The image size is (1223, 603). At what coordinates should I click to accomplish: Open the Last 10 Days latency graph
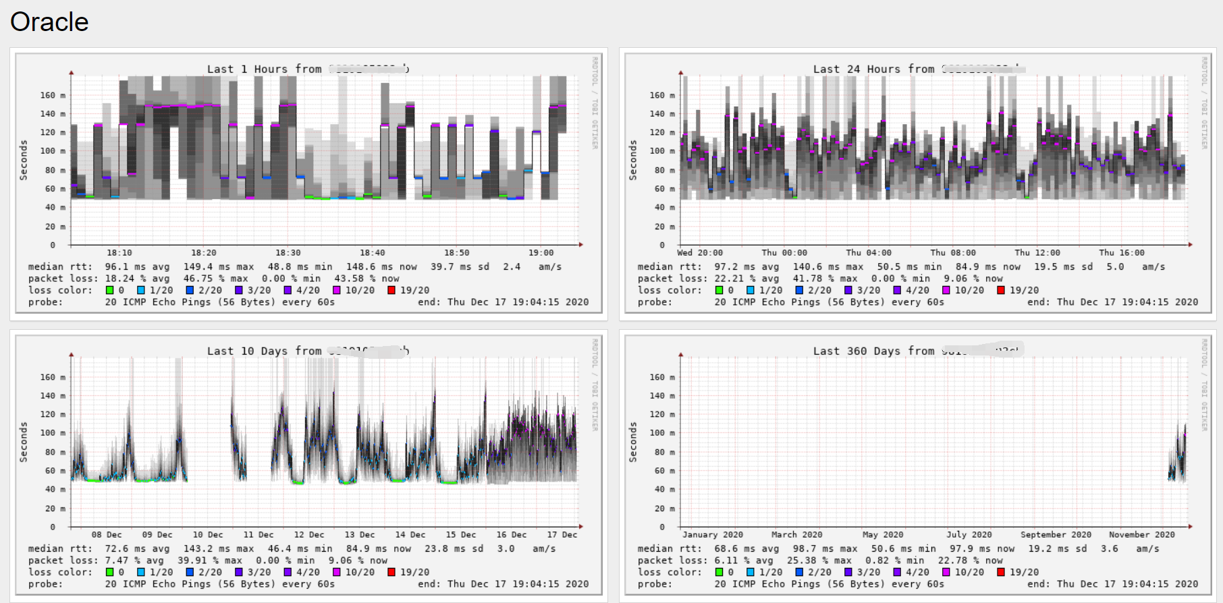click(x=308, y=465)
